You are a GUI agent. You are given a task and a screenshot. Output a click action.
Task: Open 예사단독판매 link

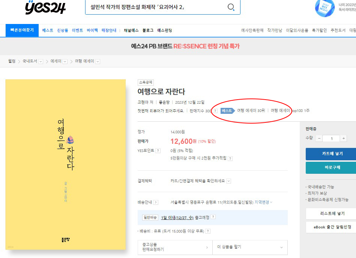pos(252,30)
